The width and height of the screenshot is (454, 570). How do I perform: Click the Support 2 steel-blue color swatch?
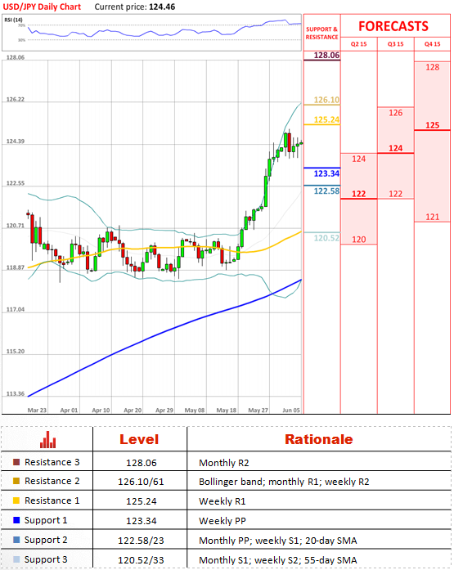click(16, 540)
